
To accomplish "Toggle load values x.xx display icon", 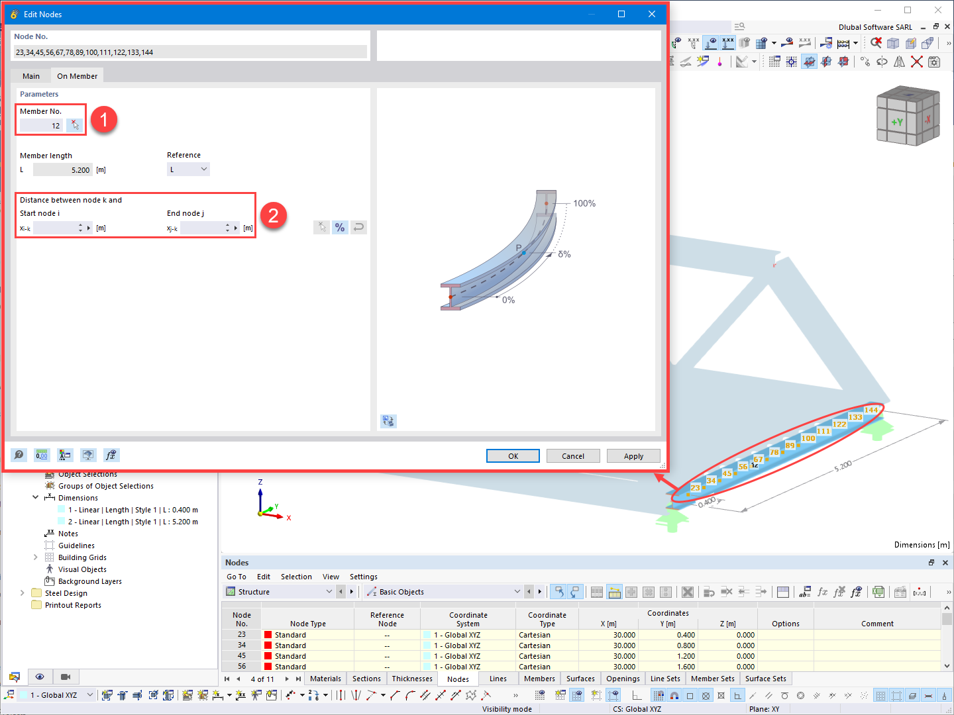I will [728, 43].
